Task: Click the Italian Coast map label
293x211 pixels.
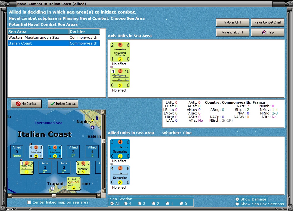Action: pyautogui.click(x=44, y=134)
